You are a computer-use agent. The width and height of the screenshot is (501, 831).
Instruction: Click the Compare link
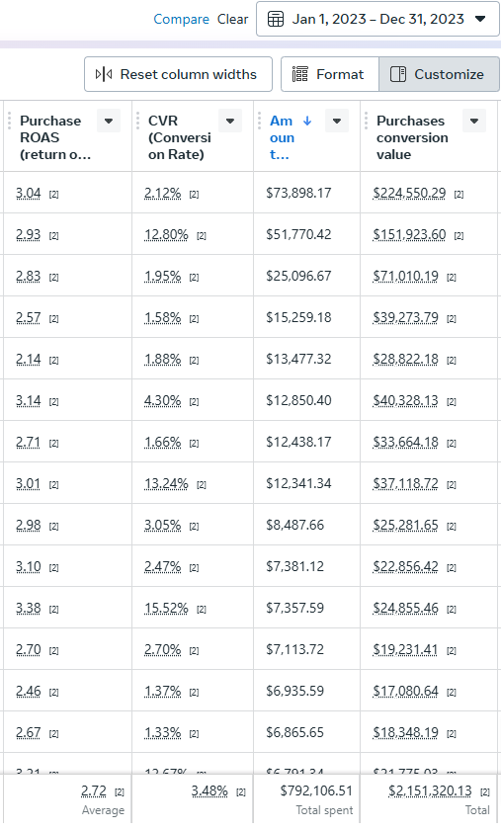tap(181, 19)
